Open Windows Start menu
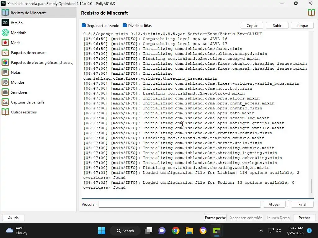 pyautogui.click(x=102, y=231)
